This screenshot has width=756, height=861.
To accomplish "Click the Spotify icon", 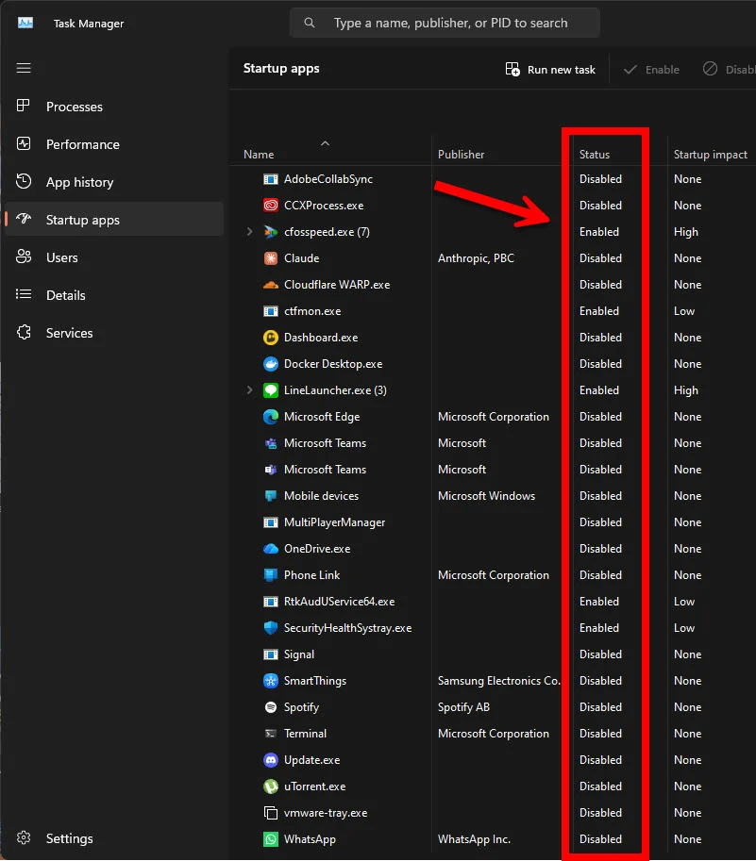I will tap(271, 707).
